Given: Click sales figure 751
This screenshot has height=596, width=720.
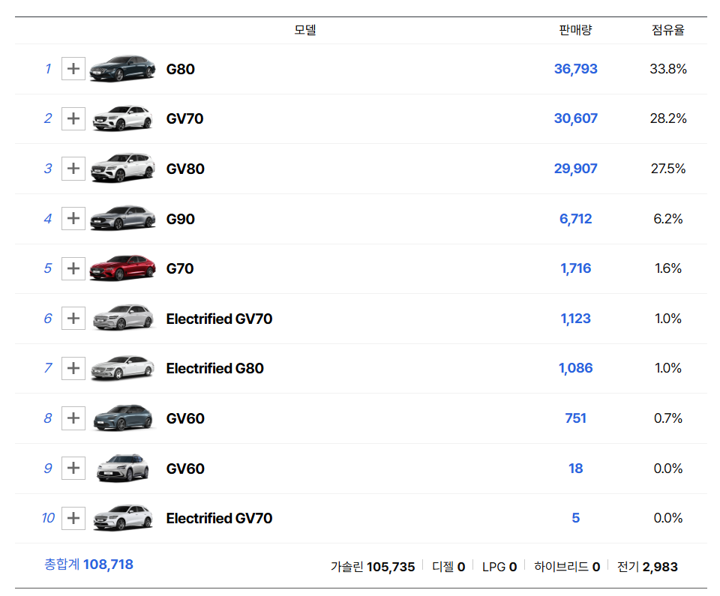Looking at the screenshot, I should [x=576, y=418].
